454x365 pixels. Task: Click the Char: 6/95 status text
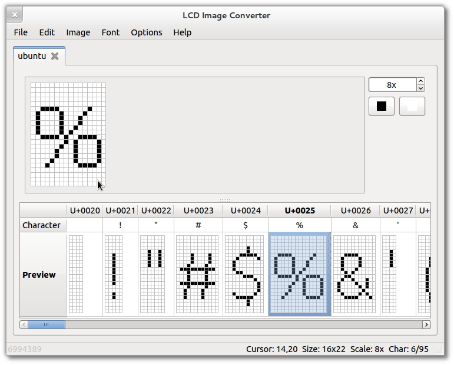click(408, 349)
